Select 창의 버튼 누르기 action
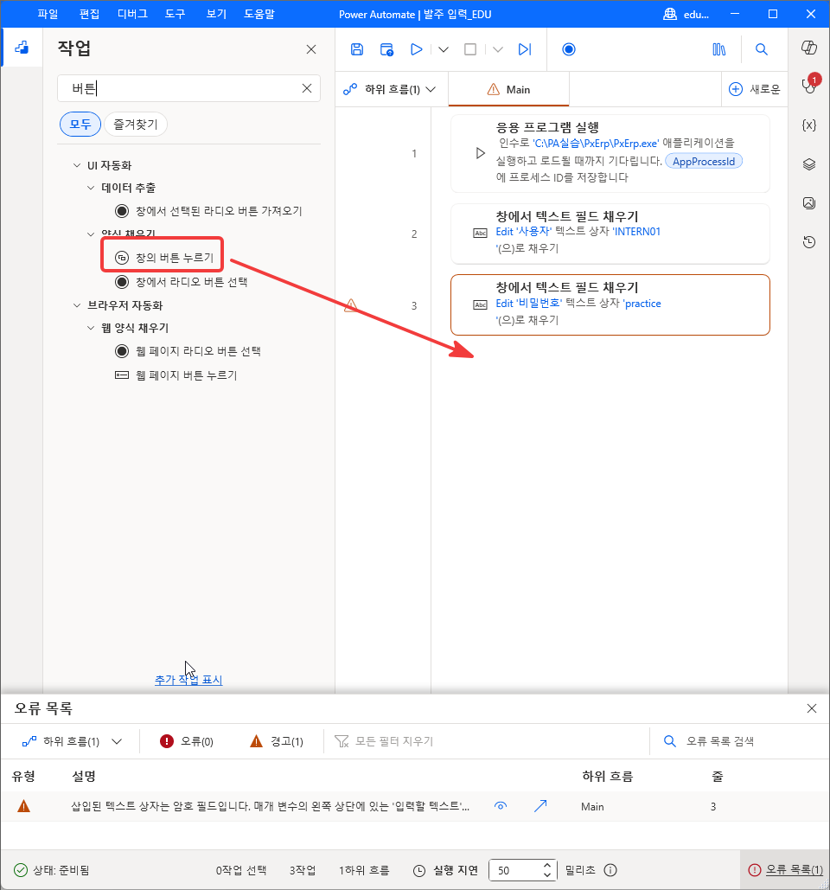 [164, 258]
